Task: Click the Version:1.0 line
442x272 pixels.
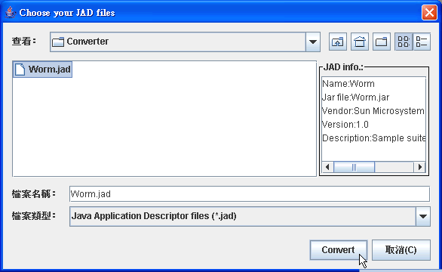Action: pyautogui.click(x=345, y=125)
